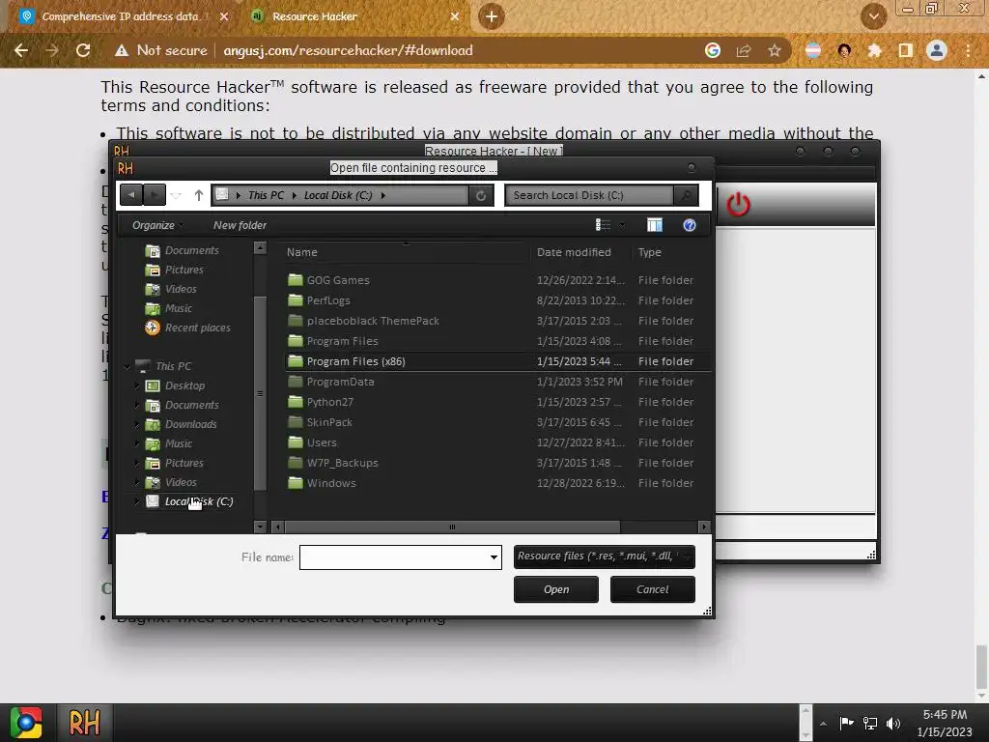Open Organize menu dropdown
The height and width of the screenshot is (742, 989).
point(157,225)
